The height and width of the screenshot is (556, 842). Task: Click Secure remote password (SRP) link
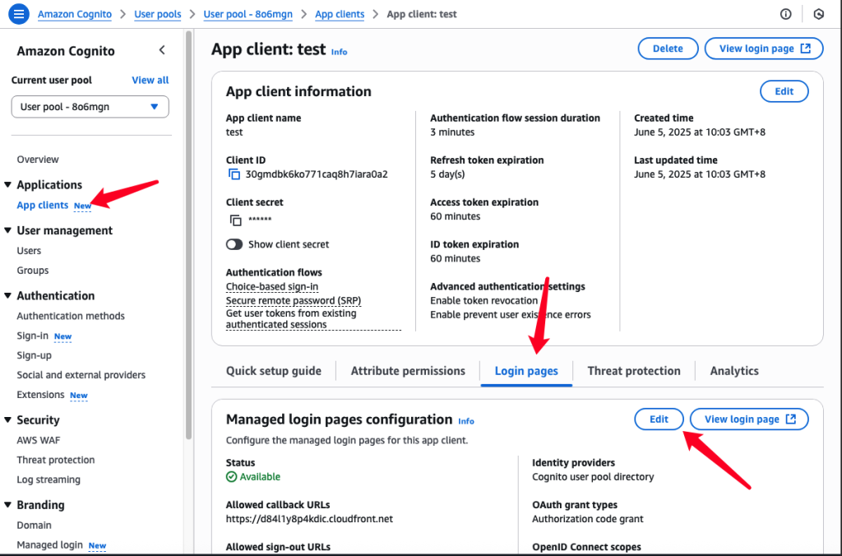tap(294, 301)
